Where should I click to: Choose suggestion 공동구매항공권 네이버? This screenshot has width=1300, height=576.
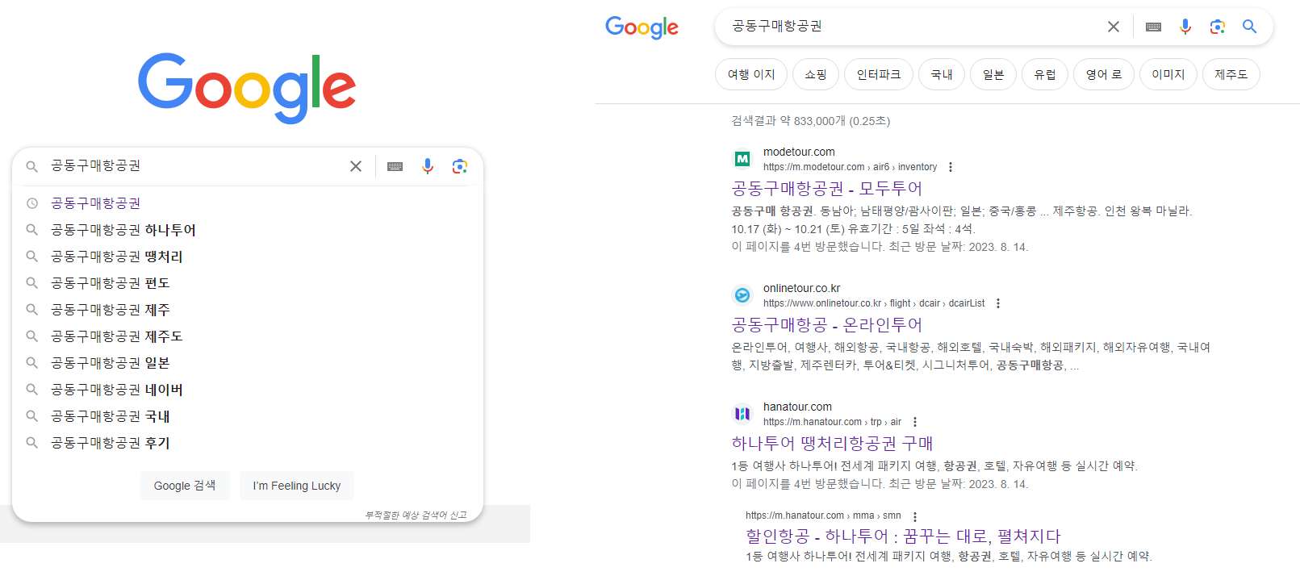[248, 390]
